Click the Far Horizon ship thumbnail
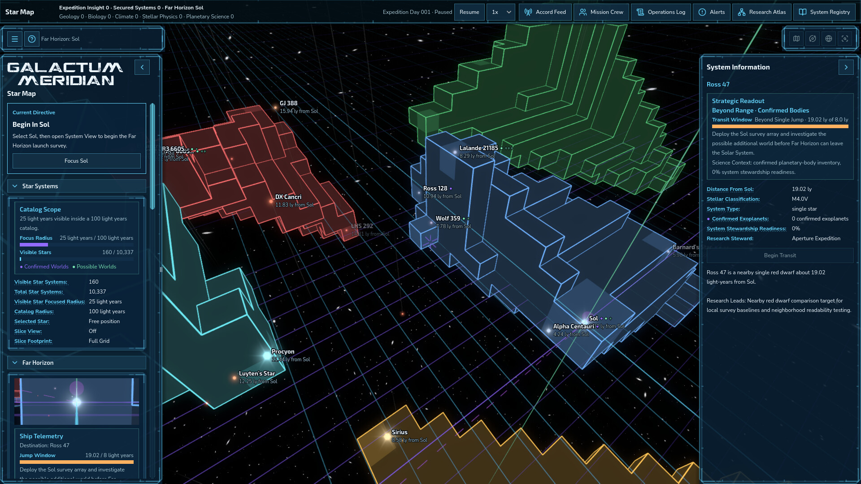The height and width of the screenshot is (484, 861). 77,402
